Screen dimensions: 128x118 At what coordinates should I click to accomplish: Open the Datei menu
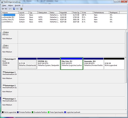4,5
